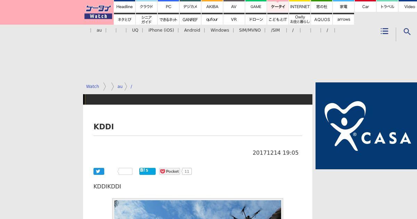Viewport: 417px width, 219px height.
Task: Go to the Windows category link
Action: 220,30
